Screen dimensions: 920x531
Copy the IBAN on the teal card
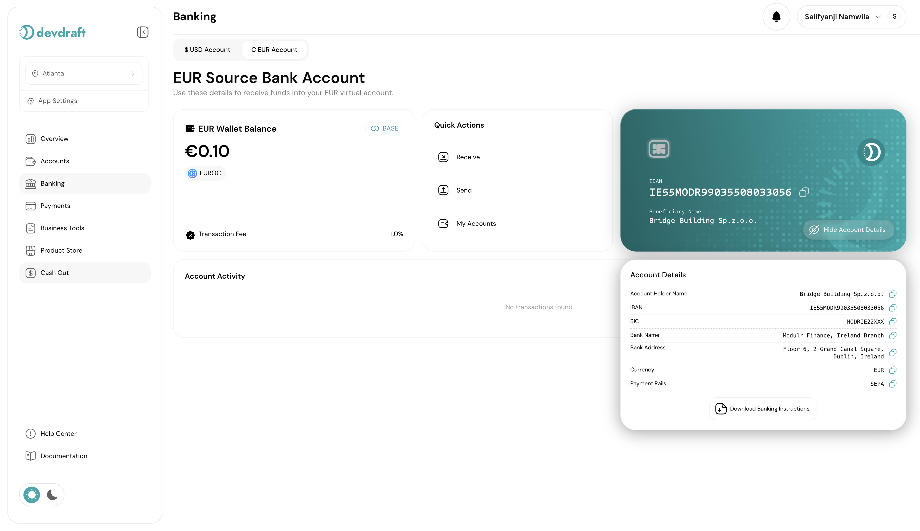pos(804,192)
